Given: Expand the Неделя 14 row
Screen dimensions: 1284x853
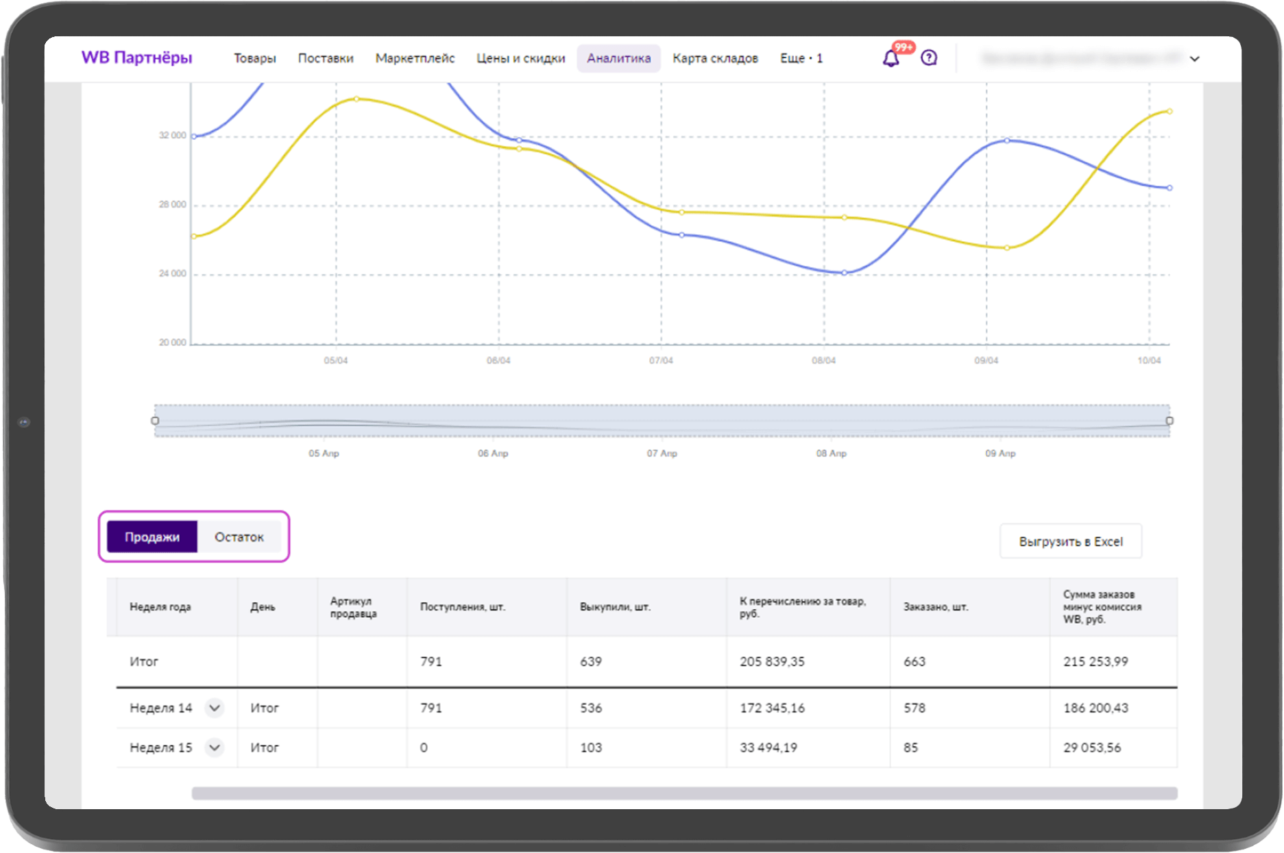Looking at the screenshot, I should (x=215, y=708).
